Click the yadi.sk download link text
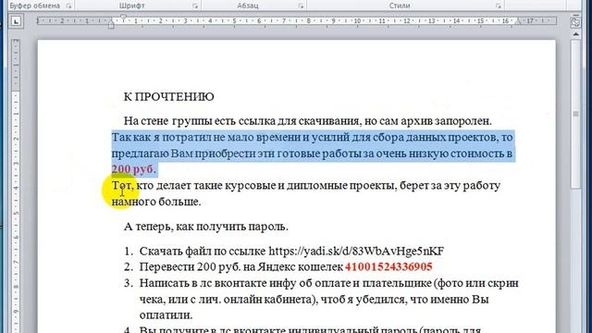Viewport: 592px width, 333px height. coord(356,251)
